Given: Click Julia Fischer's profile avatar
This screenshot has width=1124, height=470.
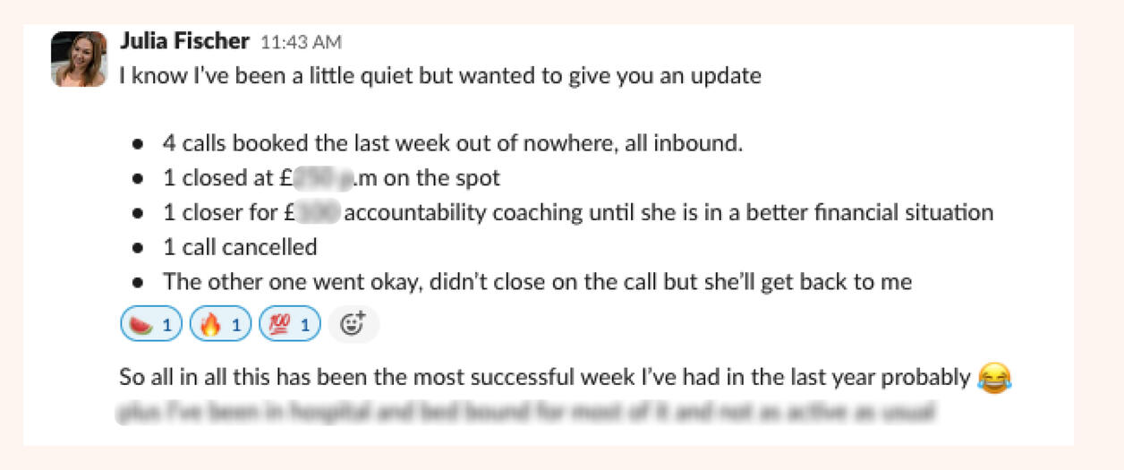Looking at the screenshot, I should tap(79, 59).
